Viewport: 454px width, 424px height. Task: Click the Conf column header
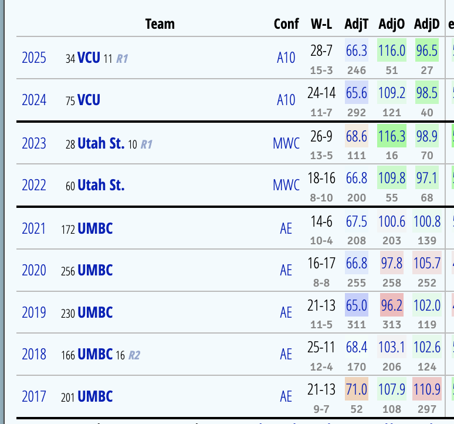point(286,24)
